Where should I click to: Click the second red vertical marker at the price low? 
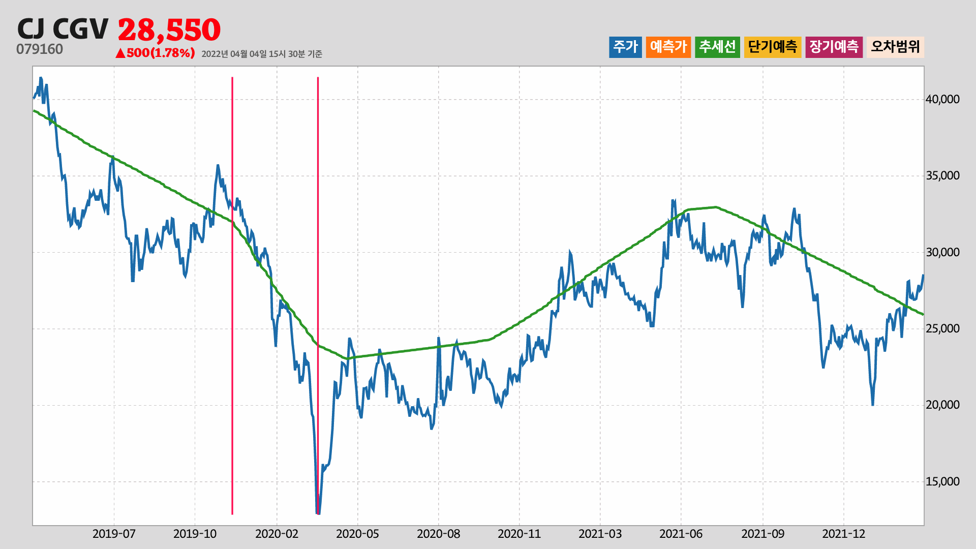[x=318, y=296]
